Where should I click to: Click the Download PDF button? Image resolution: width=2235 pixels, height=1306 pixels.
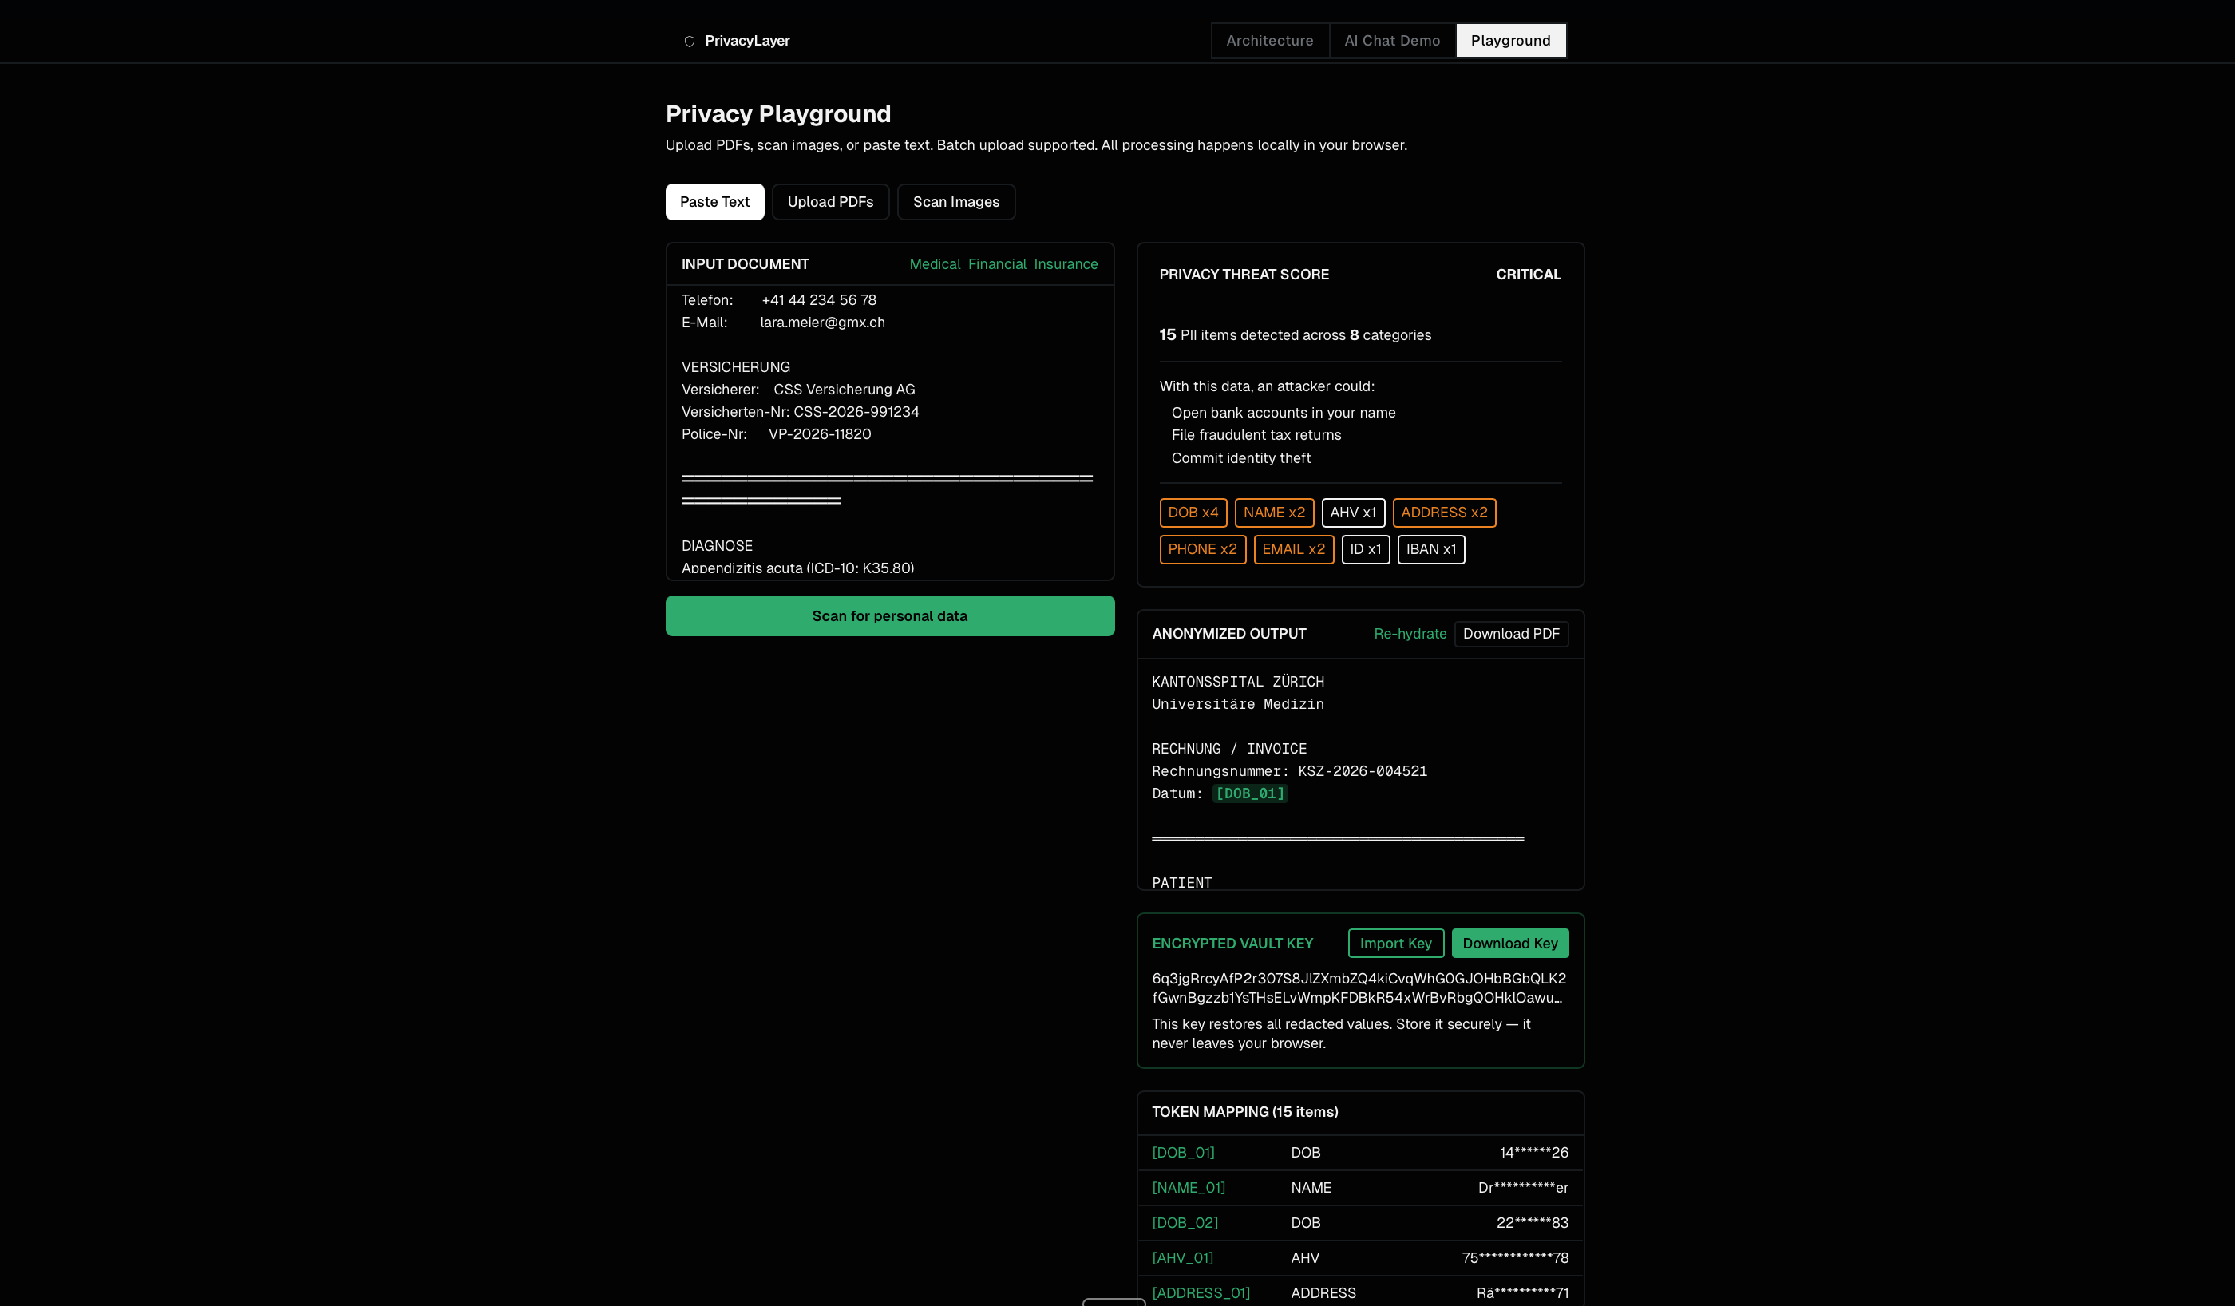(x=1510, y=634)
